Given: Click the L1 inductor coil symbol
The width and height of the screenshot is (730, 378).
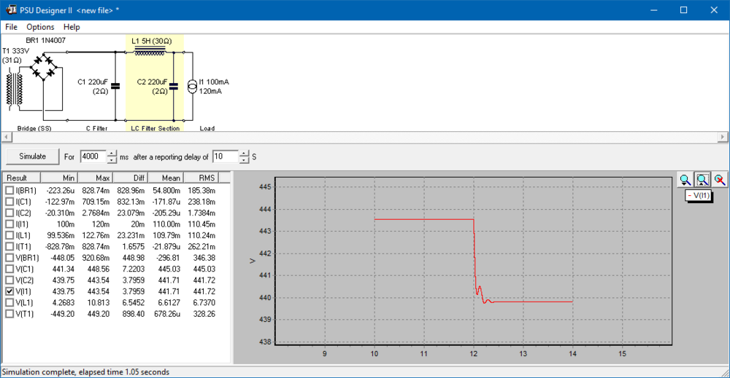Looking at the screenshot, I should tap(155, 51).
